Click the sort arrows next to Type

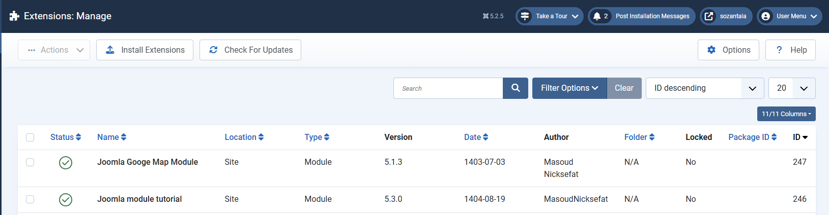click(327, 137)
